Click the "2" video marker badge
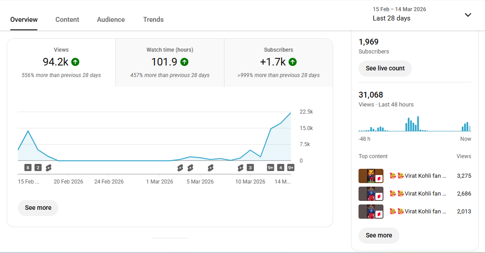Screen dimensions: 485x253 [x=38, y=167]
